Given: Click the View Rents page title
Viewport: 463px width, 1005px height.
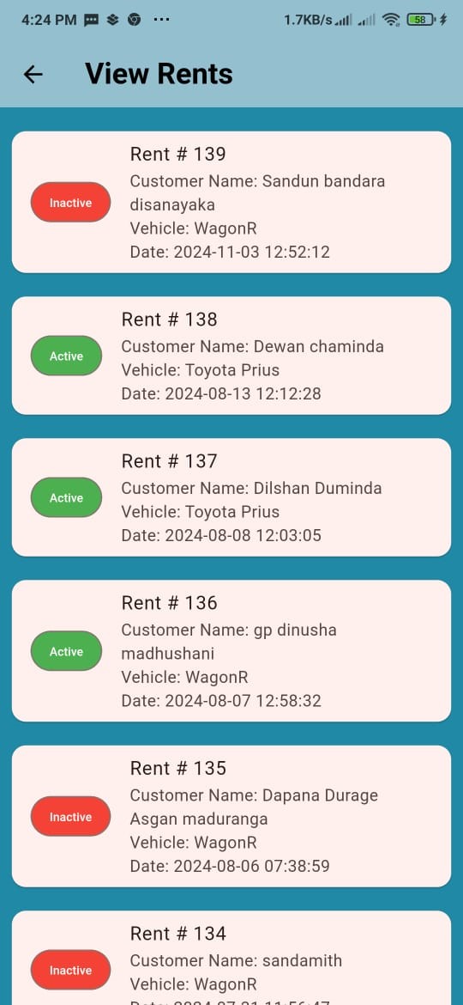Looking at the screenshot, I should [x=159, y=74].
